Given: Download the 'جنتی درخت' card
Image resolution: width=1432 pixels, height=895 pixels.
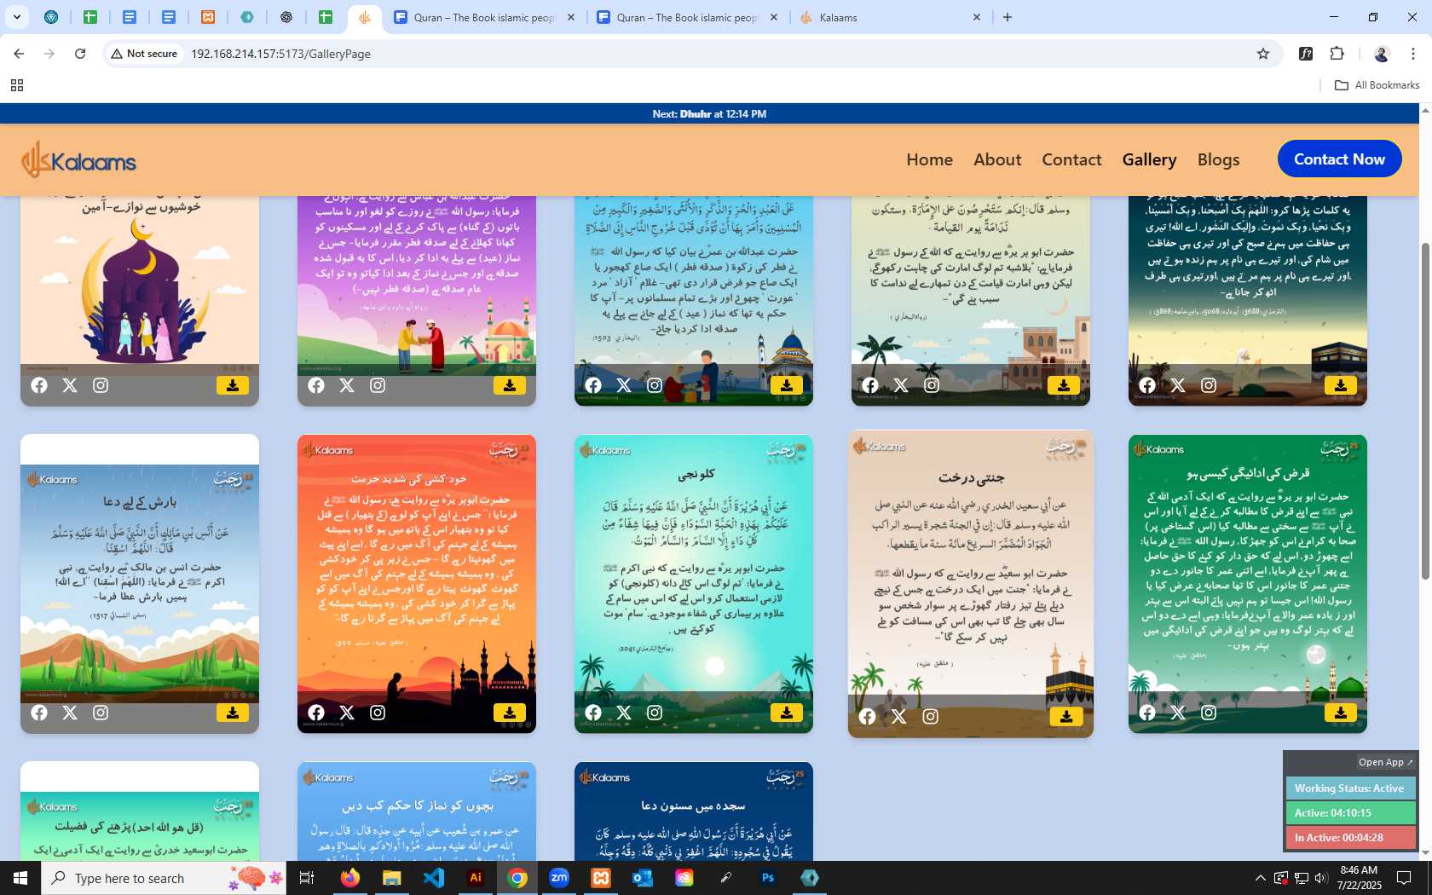Looking at the screenshot, I should [x=1066, y=717].
